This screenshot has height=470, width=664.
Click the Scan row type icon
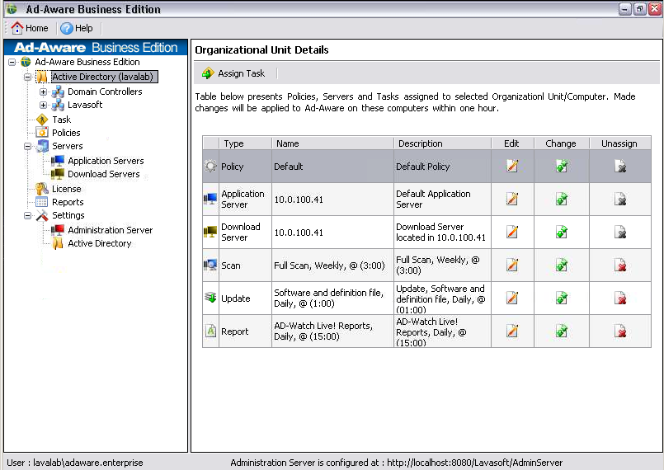(210, 265)
